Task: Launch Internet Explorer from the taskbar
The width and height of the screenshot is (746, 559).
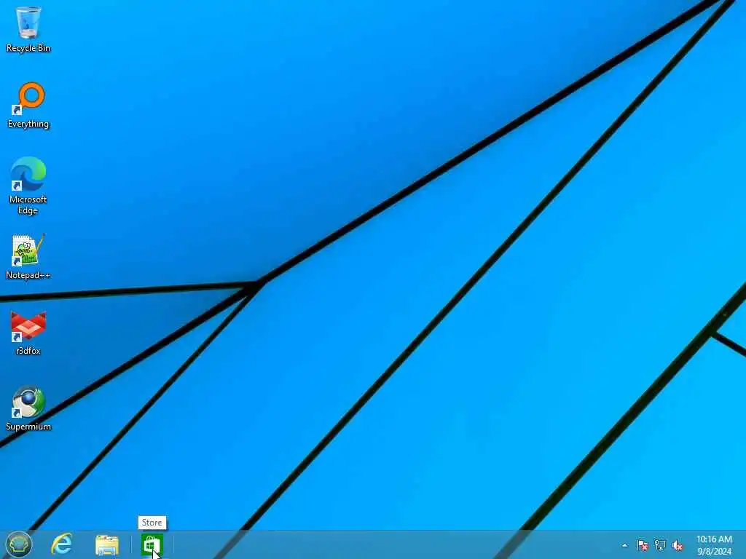Action: [x=62, y=544]
